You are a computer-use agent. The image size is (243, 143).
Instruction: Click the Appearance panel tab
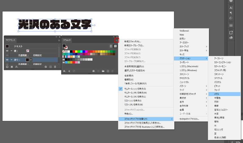(10, 40)
